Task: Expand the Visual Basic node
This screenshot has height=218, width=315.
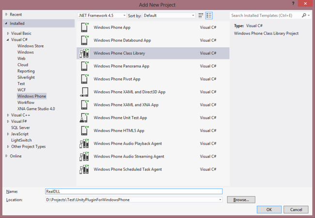Action: (8, 34)
